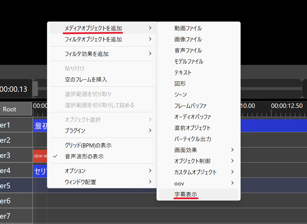Click the Root scene button

10,109
